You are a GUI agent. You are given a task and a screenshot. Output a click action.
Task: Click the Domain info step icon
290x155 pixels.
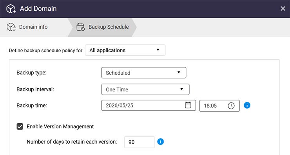click(x=11, y=27)
